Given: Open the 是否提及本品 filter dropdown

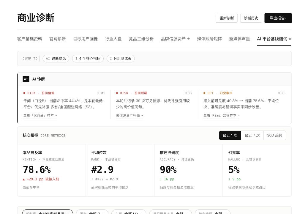Looking at the screenshot, I should tap(170, 212).
